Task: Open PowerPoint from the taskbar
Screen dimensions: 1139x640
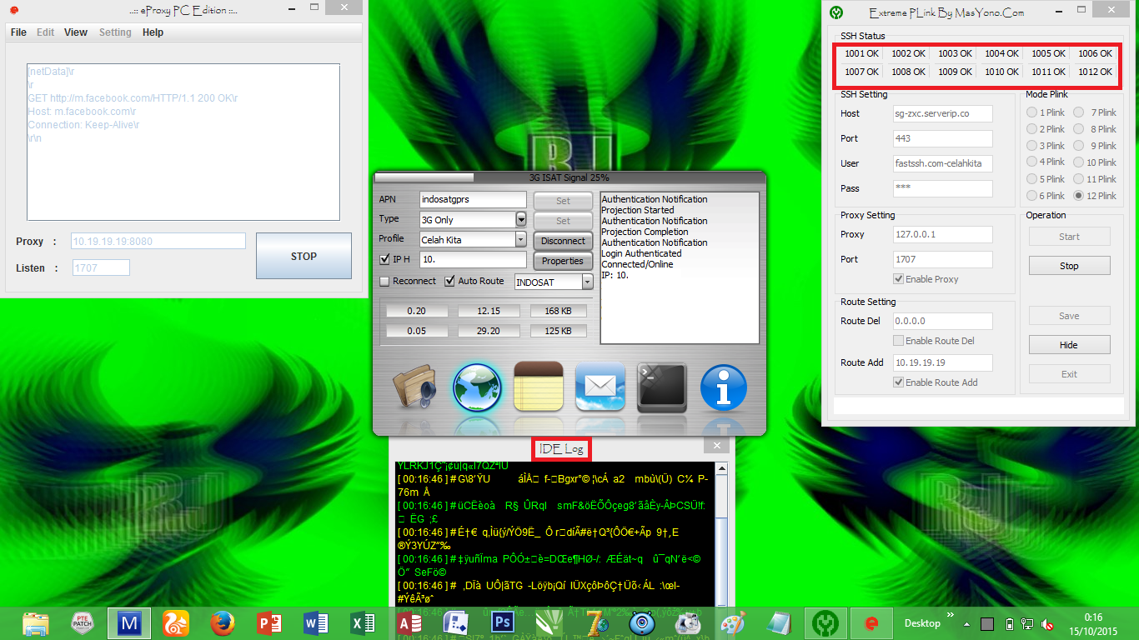Action: pos(268,622)
